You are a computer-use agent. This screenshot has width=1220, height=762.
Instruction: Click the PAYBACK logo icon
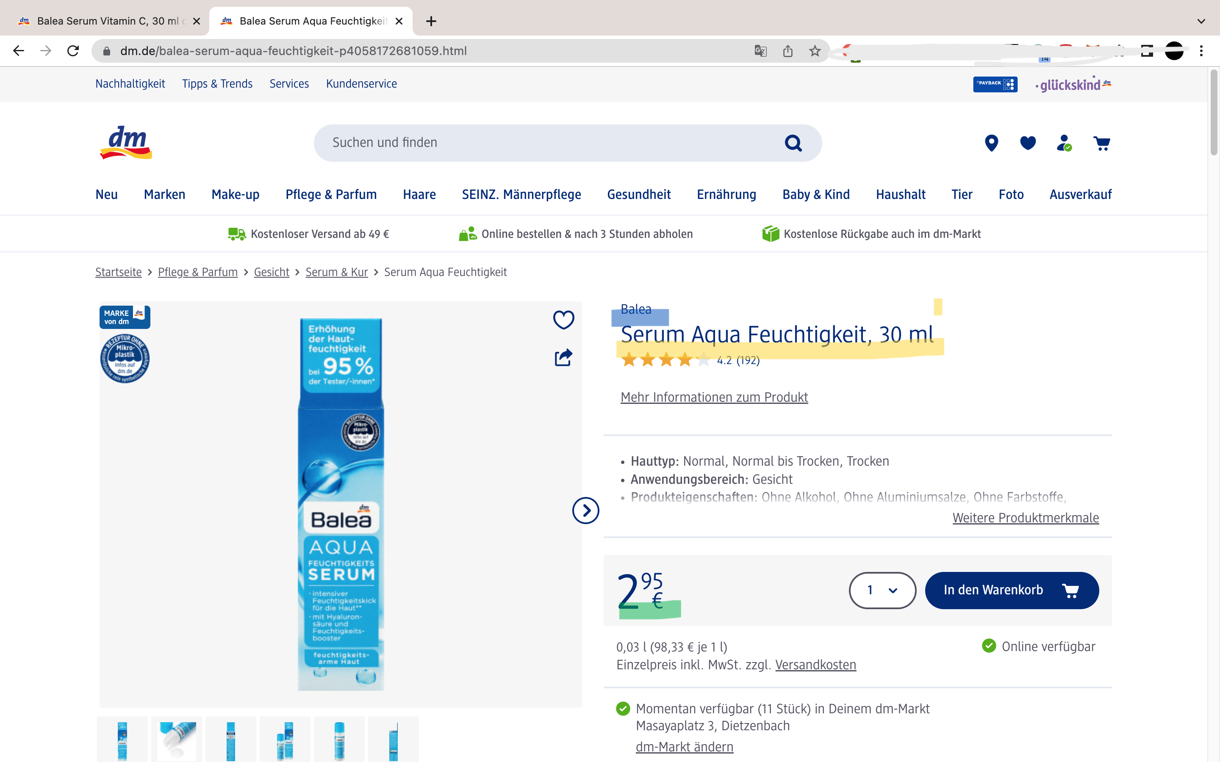pyautogui.click(x=995, y=84)
